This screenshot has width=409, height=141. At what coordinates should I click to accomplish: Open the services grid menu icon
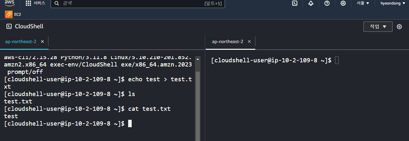[28, 3]
